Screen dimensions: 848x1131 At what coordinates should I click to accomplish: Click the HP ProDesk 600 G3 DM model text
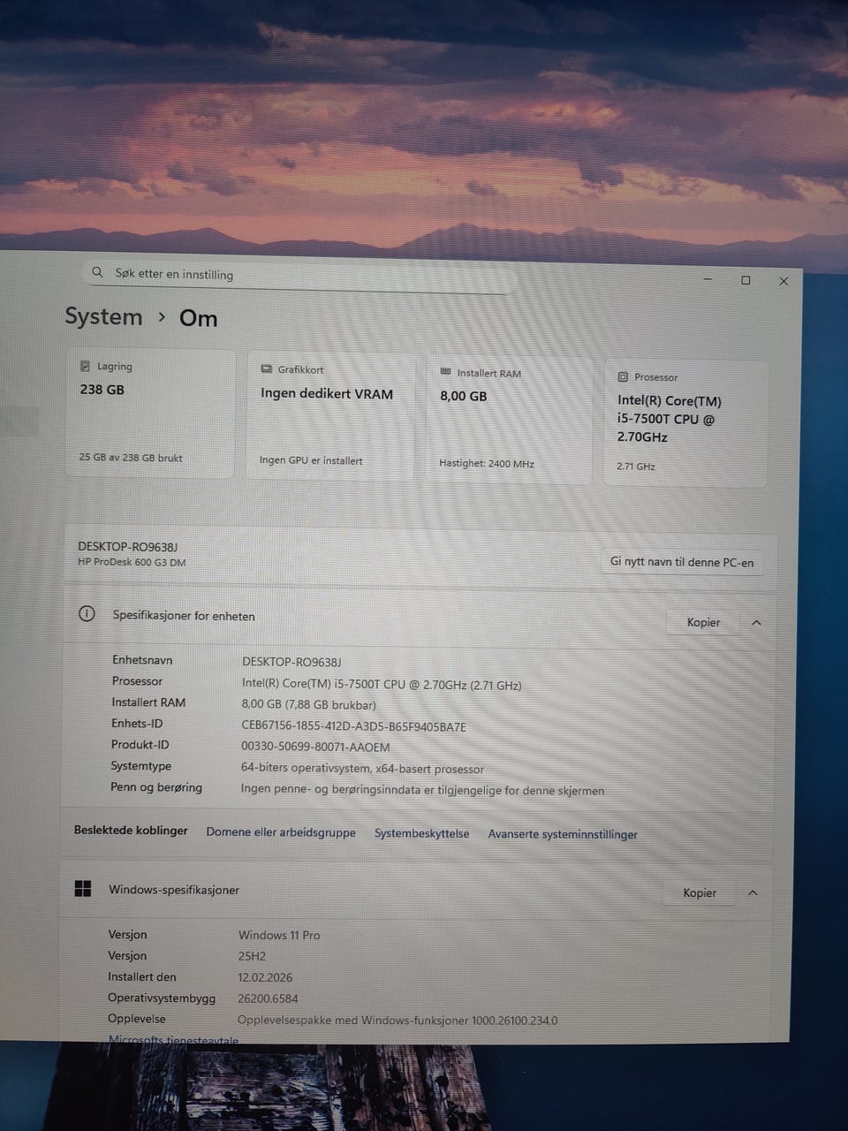[x=132, y=562]
